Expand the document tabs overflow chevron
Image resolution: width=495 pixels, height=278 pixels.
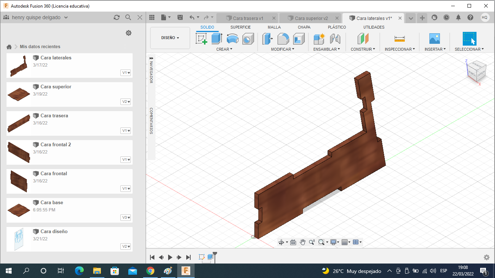tap(410, 18)
